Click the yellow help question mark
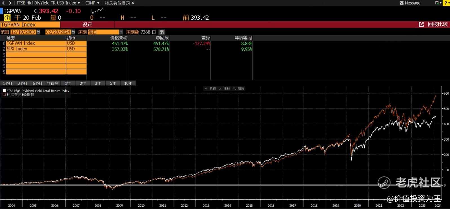Screen dimensions: 450x209 coord(446,3)
